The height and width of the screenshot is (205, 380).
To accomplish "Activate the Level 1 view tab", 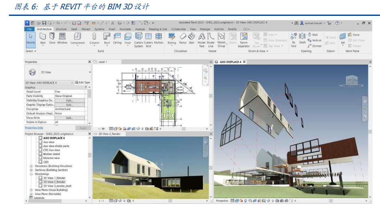I will [x=103, y=62].
